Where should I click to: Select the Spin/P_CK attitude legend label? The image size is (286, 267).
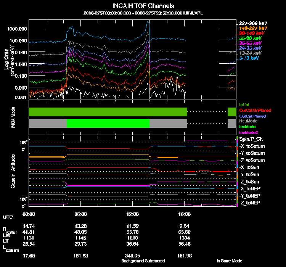[251, 139]
